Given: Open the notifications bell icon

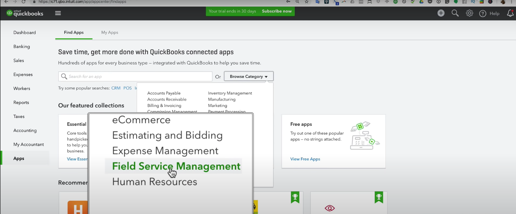Looking at the screenshot, I should pos(510,13).
